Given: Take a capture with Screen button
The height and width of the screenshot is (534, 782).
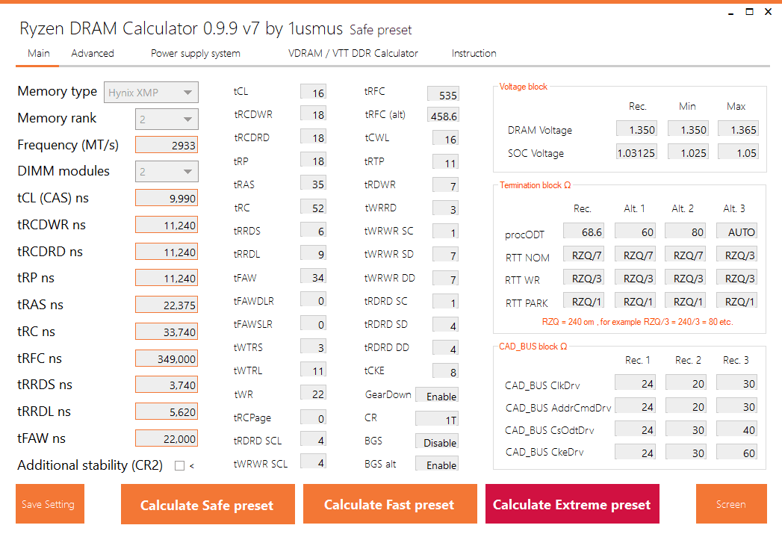Looking at the screenshot, I should tap(731, 504).
